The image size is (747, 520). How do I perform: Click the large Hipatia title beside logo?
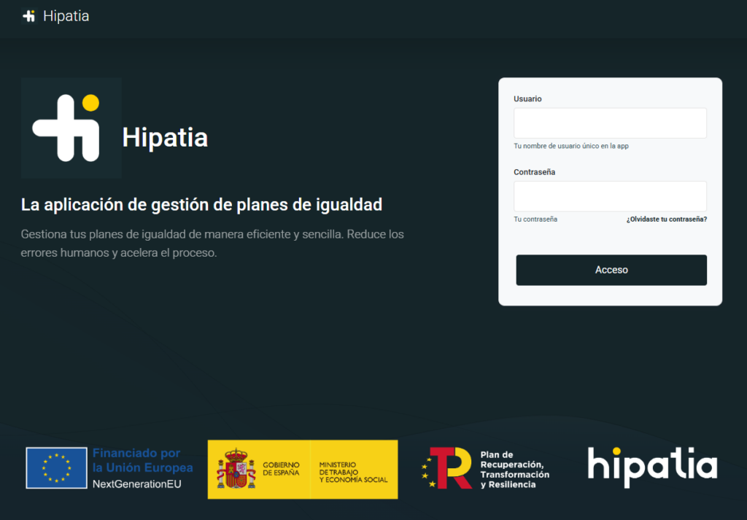pyautogui.click(x=165, y=138)
